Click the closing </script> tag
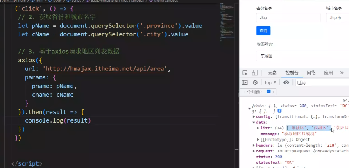This screenshot has width=349, height=168. tap(27, 164)
